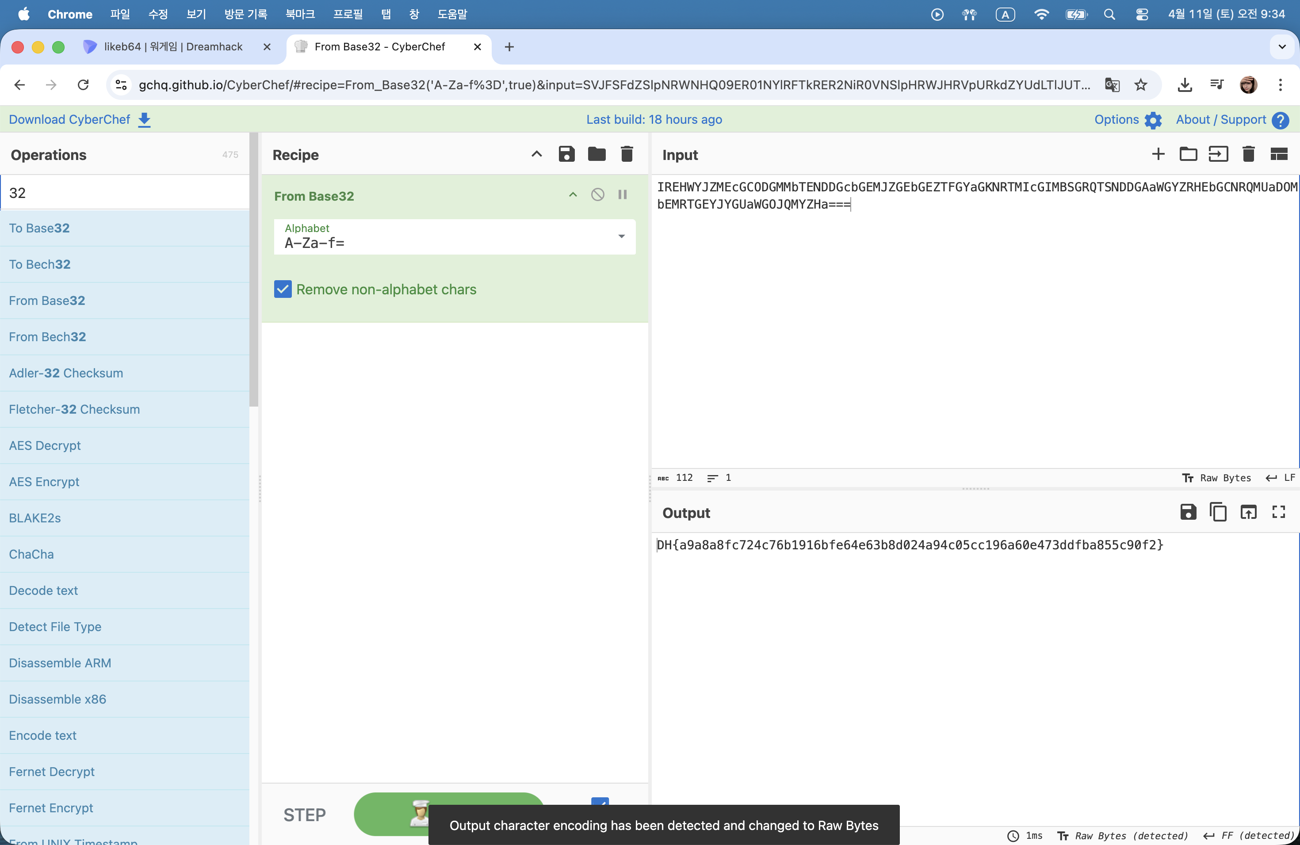
Task: Set breakpoint on From Base32 operation
Action: click(x=622, y=195)
